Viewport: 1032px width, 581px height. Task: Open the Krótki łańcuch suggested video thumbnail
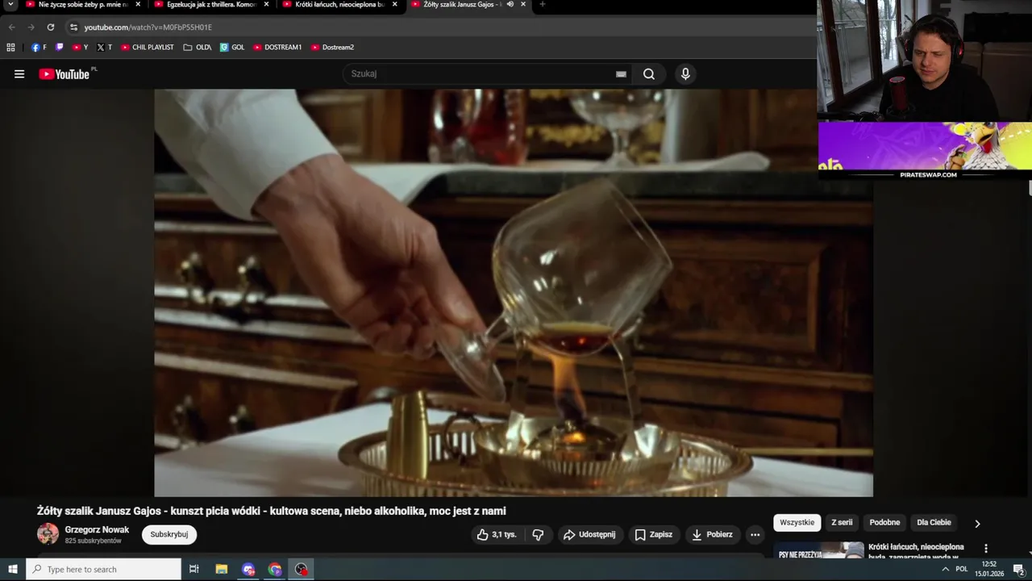coord(818,551)
